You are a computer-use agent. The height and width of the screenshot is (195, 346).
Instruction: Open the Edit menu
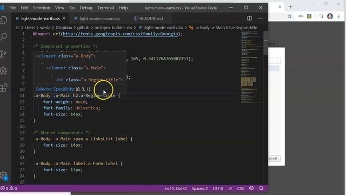[x=24, y=8]
